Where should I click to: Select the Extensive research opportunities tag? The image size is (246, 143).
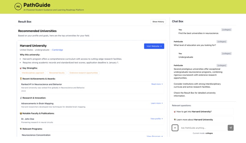(84, 73)
